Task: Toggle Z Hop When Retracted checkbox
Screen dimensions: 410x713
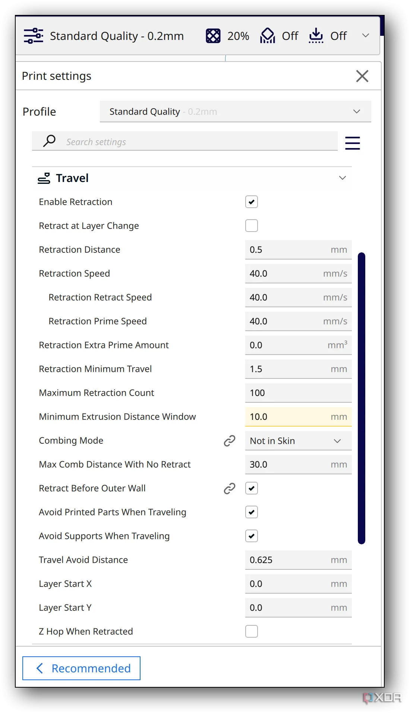Action: 252,631
